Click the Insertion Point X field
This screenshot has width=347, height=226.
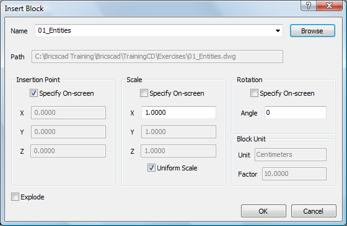coord(68,112)
